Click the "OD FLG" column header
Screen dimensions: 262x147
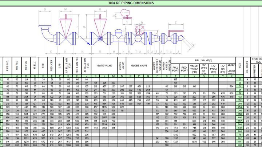(26, 66)
